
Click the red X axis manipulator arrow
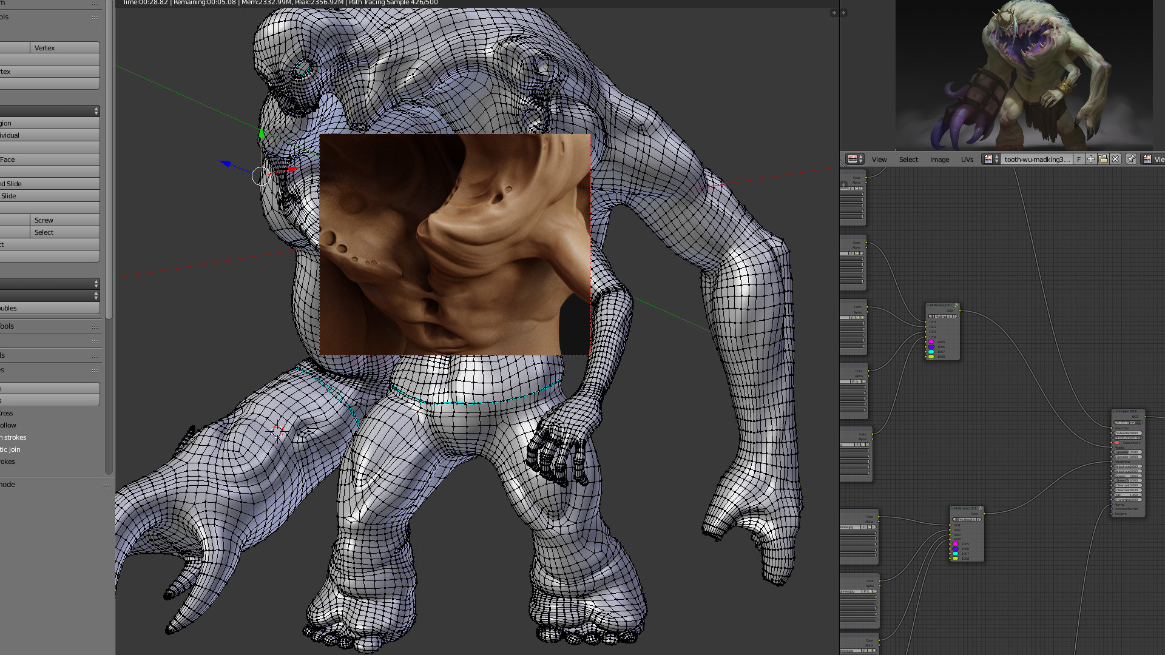click(x=292, y=170)
